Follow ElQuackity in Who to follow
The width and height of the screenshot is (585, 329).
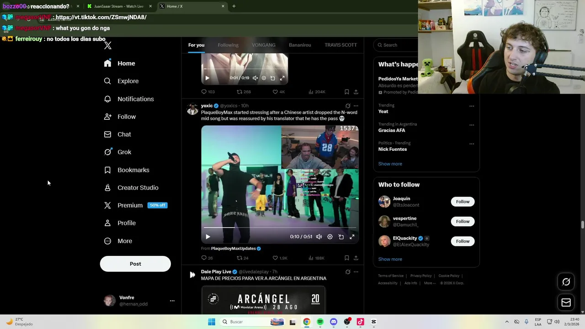(463, 241)
